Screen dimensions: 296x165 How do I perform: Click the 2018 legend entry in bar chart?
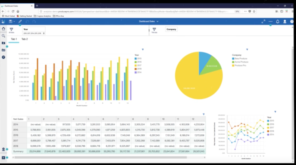tap(138, 69)
